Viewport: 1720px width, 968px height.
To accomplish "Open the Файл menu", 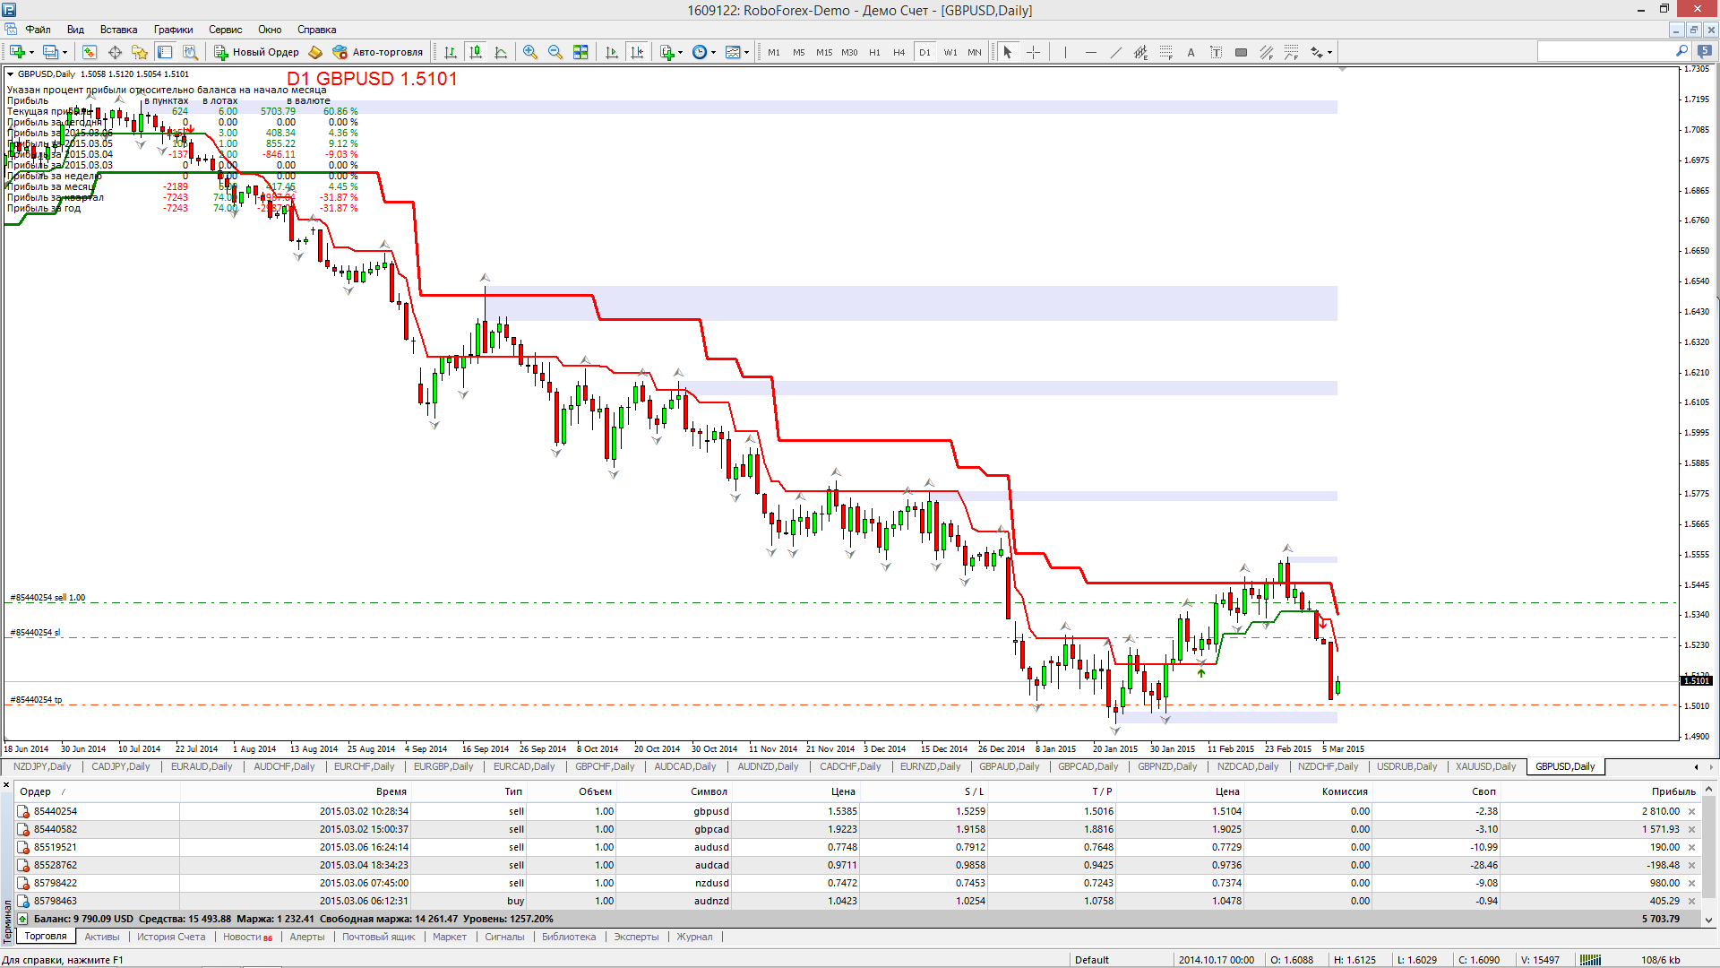I will [x=38, y=30].
